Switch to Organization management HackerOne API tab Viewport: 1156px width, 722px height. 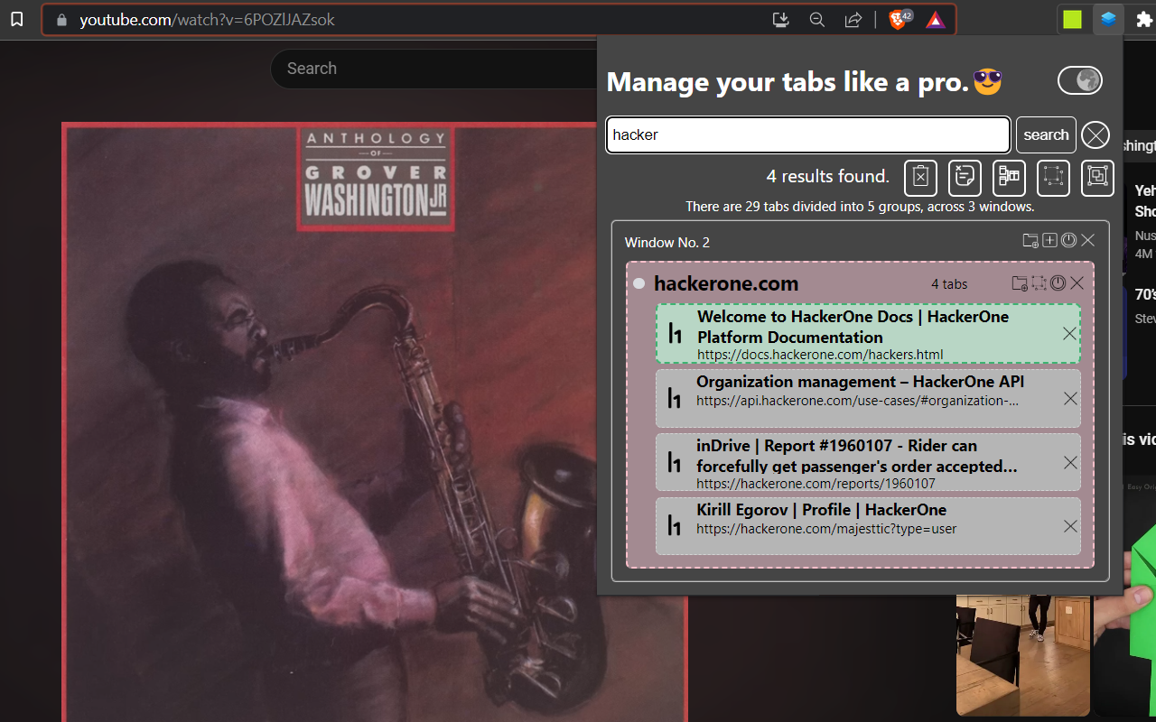[x=868, y=398]
